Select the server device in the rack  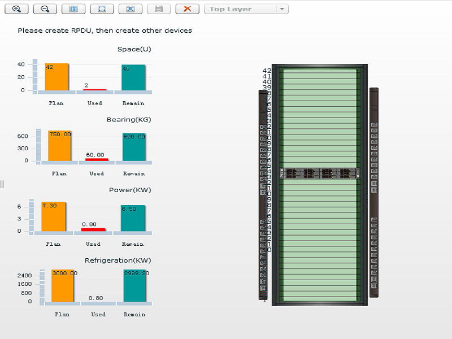[320, 173]
